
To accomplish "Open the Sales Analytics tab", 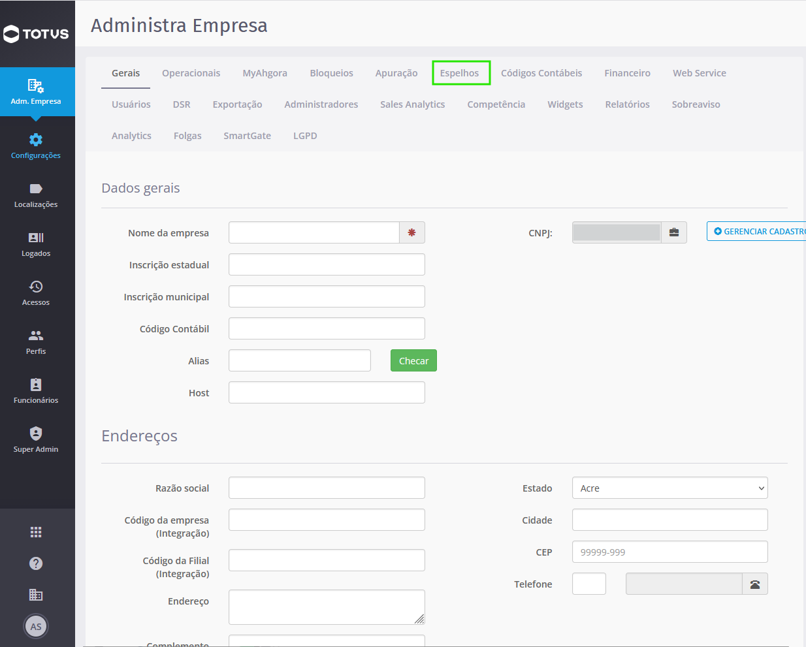I will point(413,104).
